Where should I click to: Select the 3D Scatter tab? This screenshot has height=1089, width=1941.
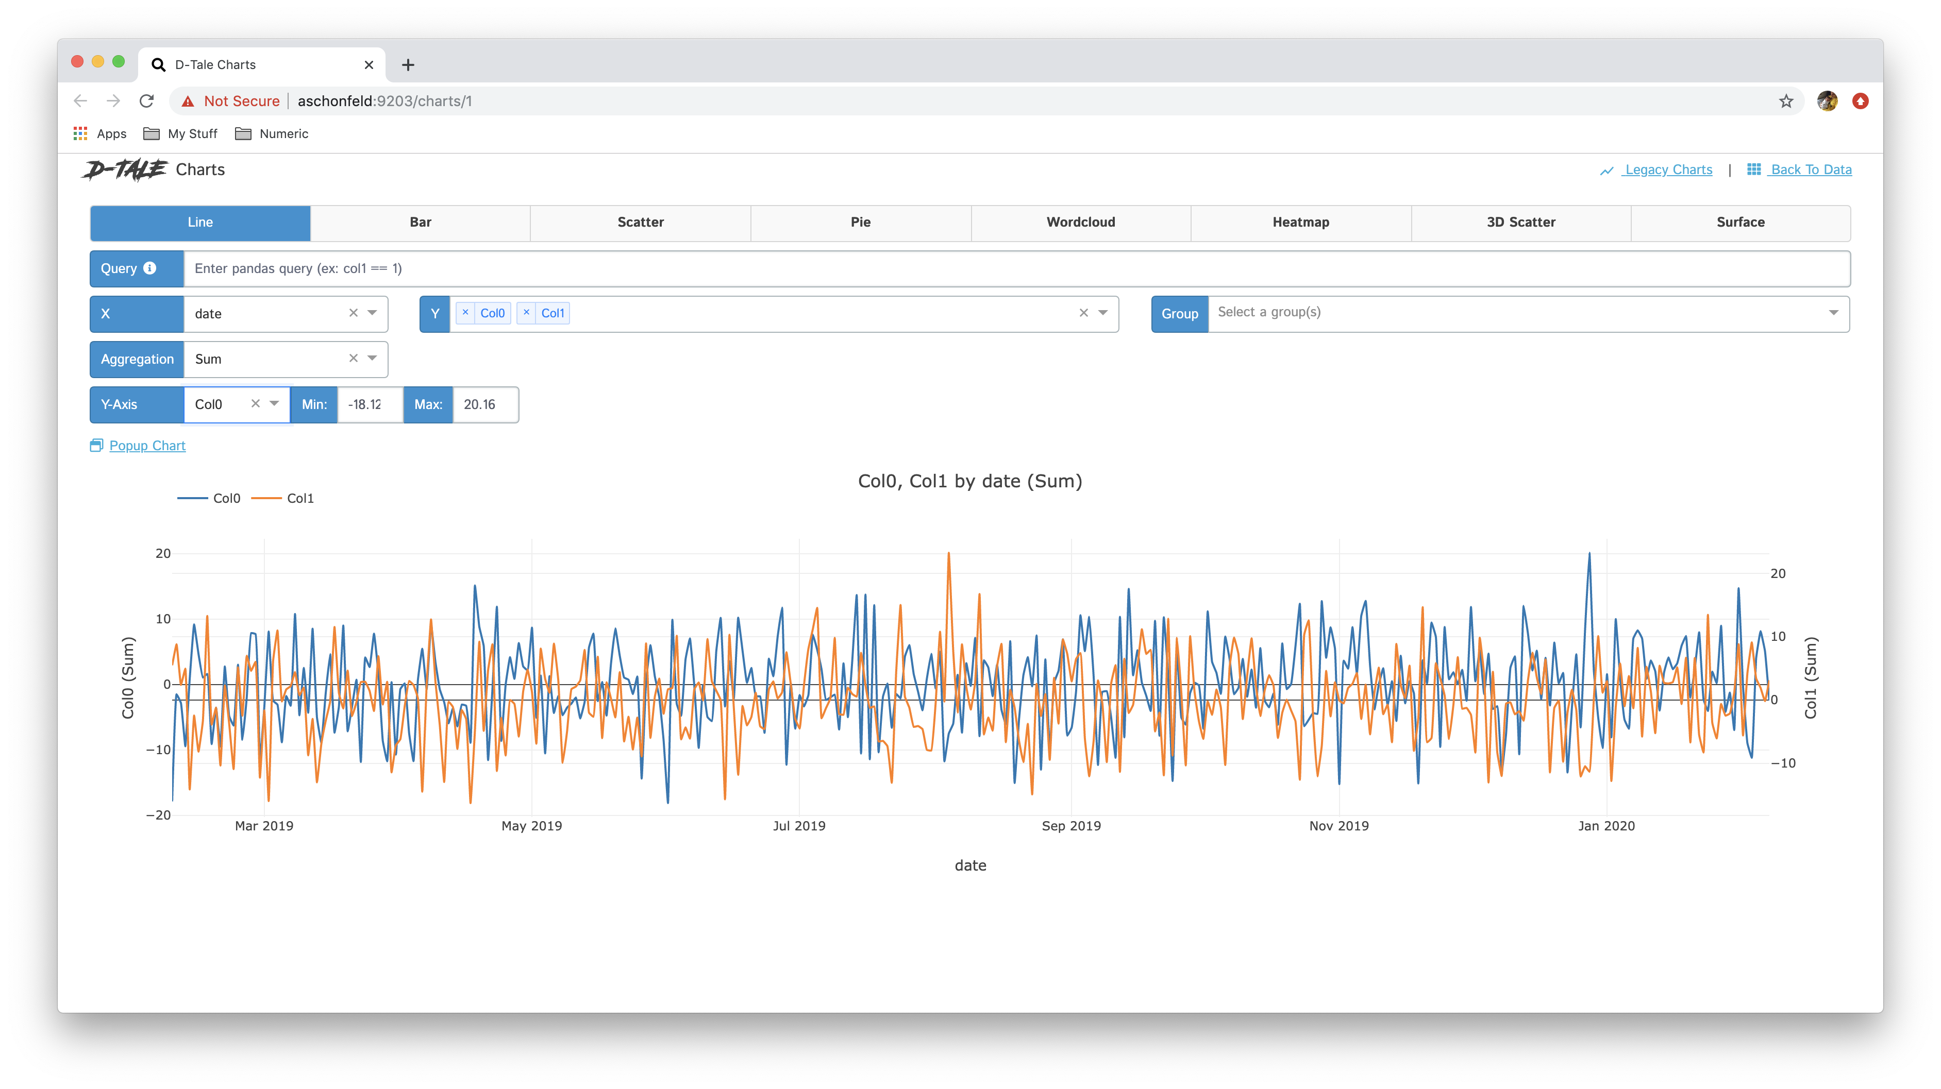tap(1520, 222)
